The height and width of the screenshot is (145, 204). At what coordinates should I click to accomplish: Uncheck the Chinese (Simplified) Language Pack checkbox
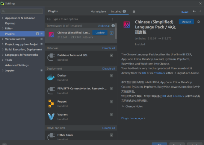point(111,33)
